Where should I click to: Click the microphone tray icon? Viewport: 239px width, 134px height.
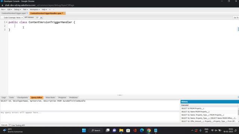pyautogui.click(x=201, y=130)
